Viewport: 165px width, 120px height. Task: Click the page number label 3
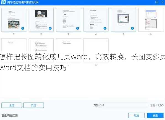click(x=68, y=34)
